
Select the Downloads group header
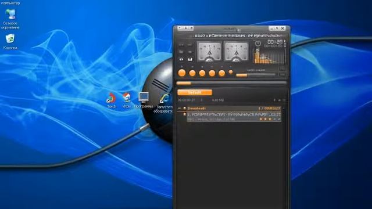point(234,108)
